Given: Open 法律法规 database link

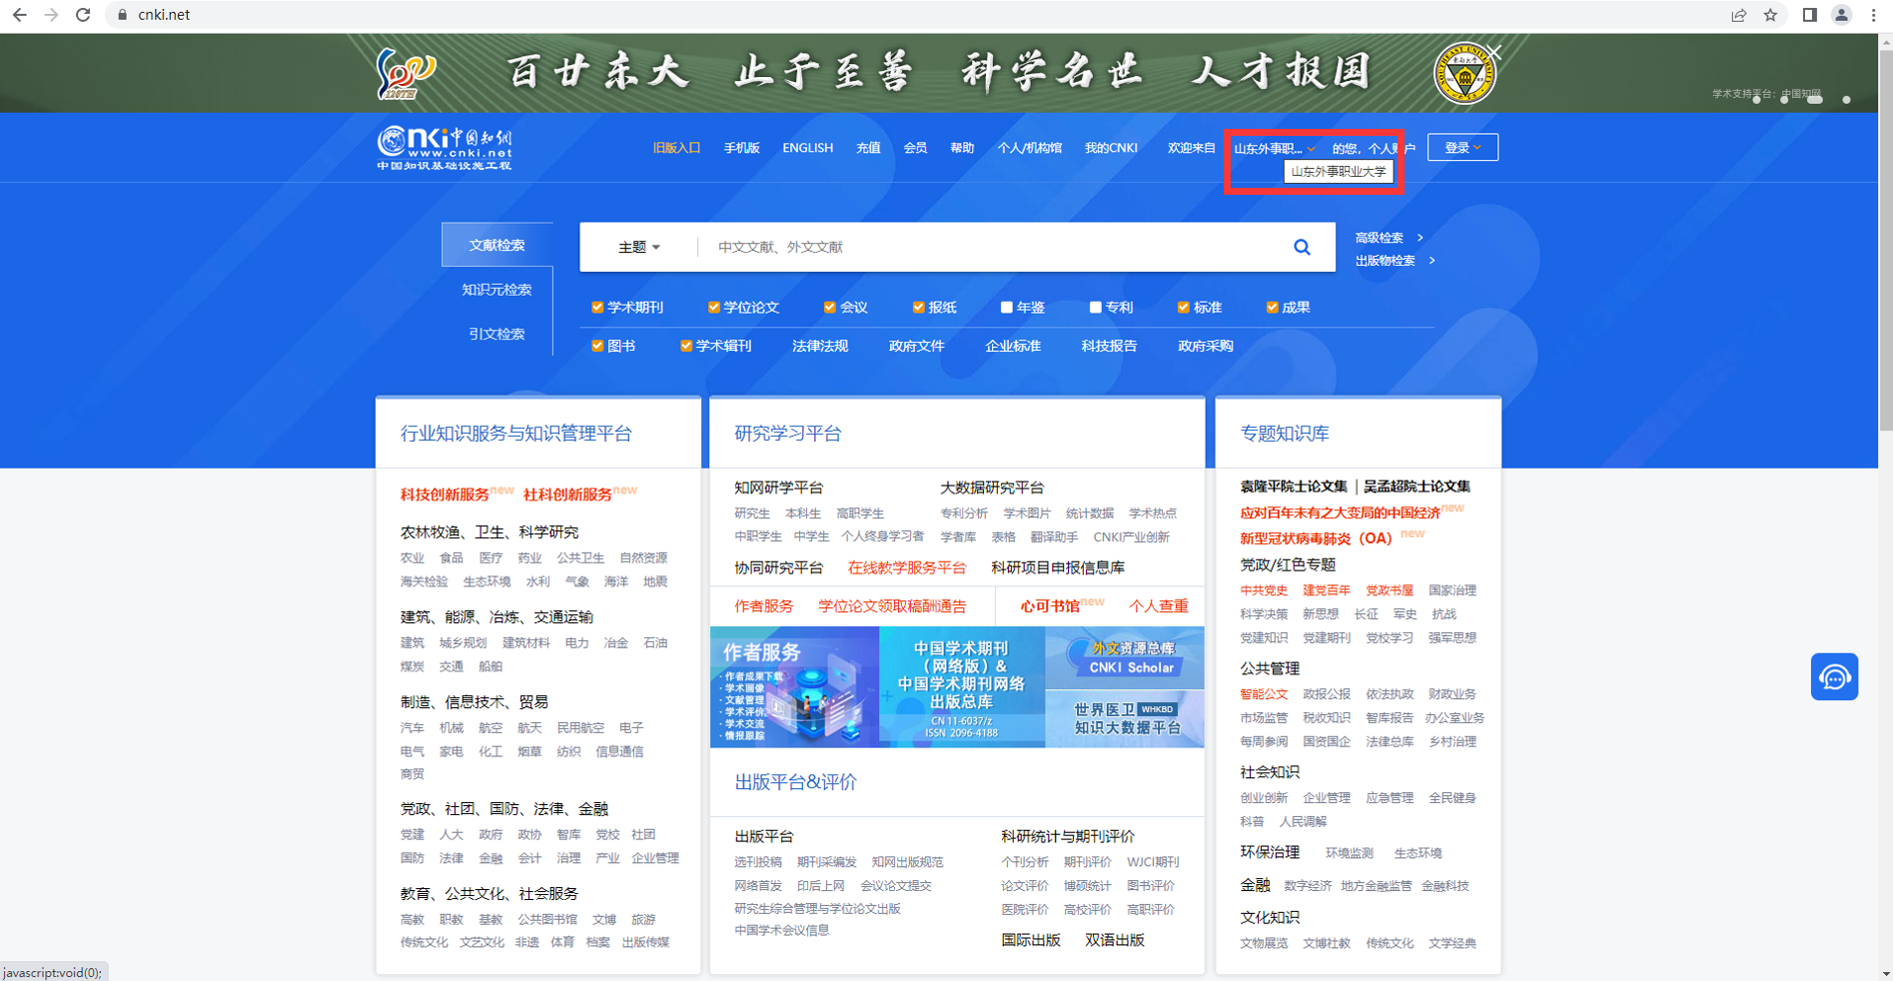Looking at the screenshot, I should [x=819, y=346].
